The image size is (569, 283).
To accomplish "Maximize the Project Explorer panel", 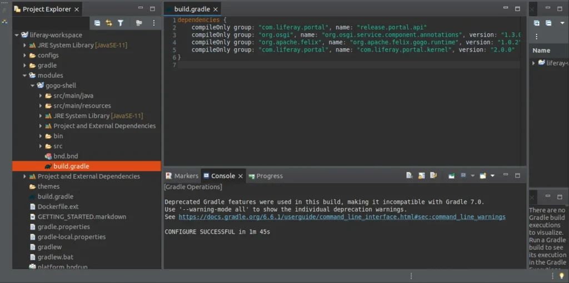I will pyautogui.click(x=152, y=9).
